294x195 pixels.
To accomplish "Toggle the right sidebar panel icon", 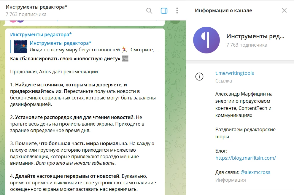I will 164,11.
